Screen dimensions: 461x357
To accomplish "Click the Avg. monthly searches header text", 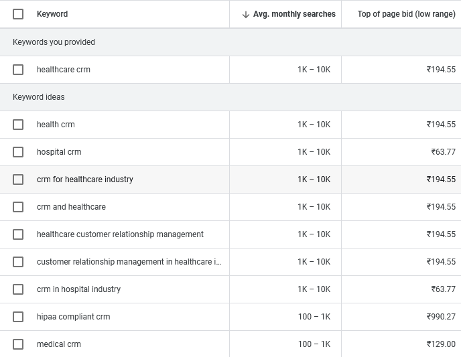I will [294, 14].
